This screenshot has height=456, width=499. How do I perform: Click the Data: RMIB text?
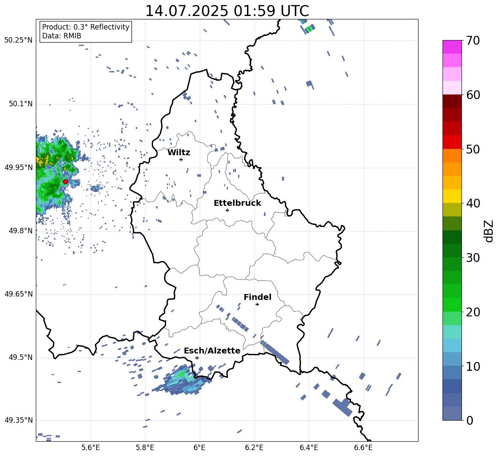click(62, 36)
